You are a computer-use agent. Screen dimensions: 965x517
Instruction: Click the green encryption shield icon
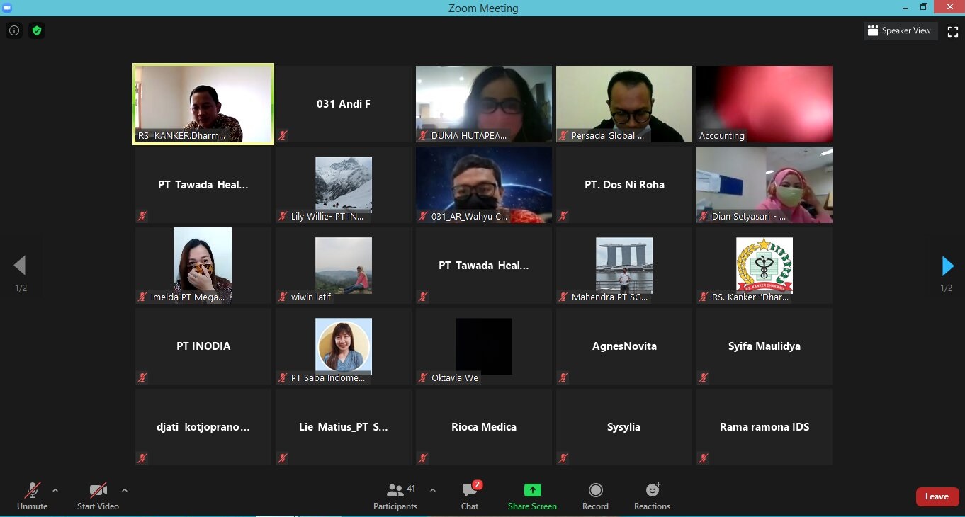point(37,30)
